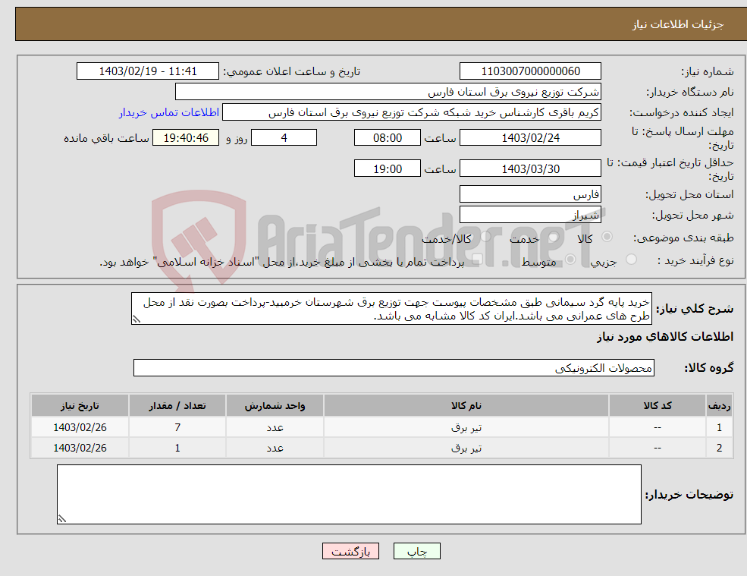Image resolution: width=747 pixels, height=576 pixels.
Task: Select the کالا/خدمت radio button
Action: click(x=485, y=237)
